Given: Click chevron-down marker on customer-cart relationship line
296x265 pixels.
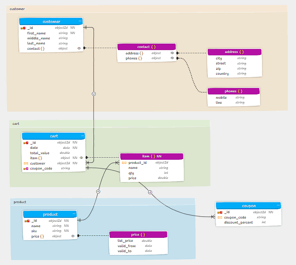Looking at the screenshot, I should pos(94,94).
